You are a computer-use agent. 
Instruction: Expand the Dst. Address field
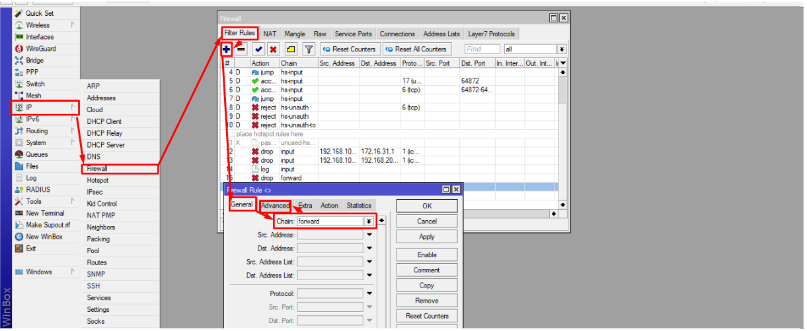pyautogui.click(x=369, y=249)
